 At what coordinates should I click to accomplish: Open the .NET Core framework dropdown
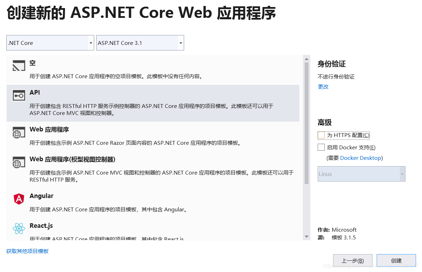pos(50,43)
